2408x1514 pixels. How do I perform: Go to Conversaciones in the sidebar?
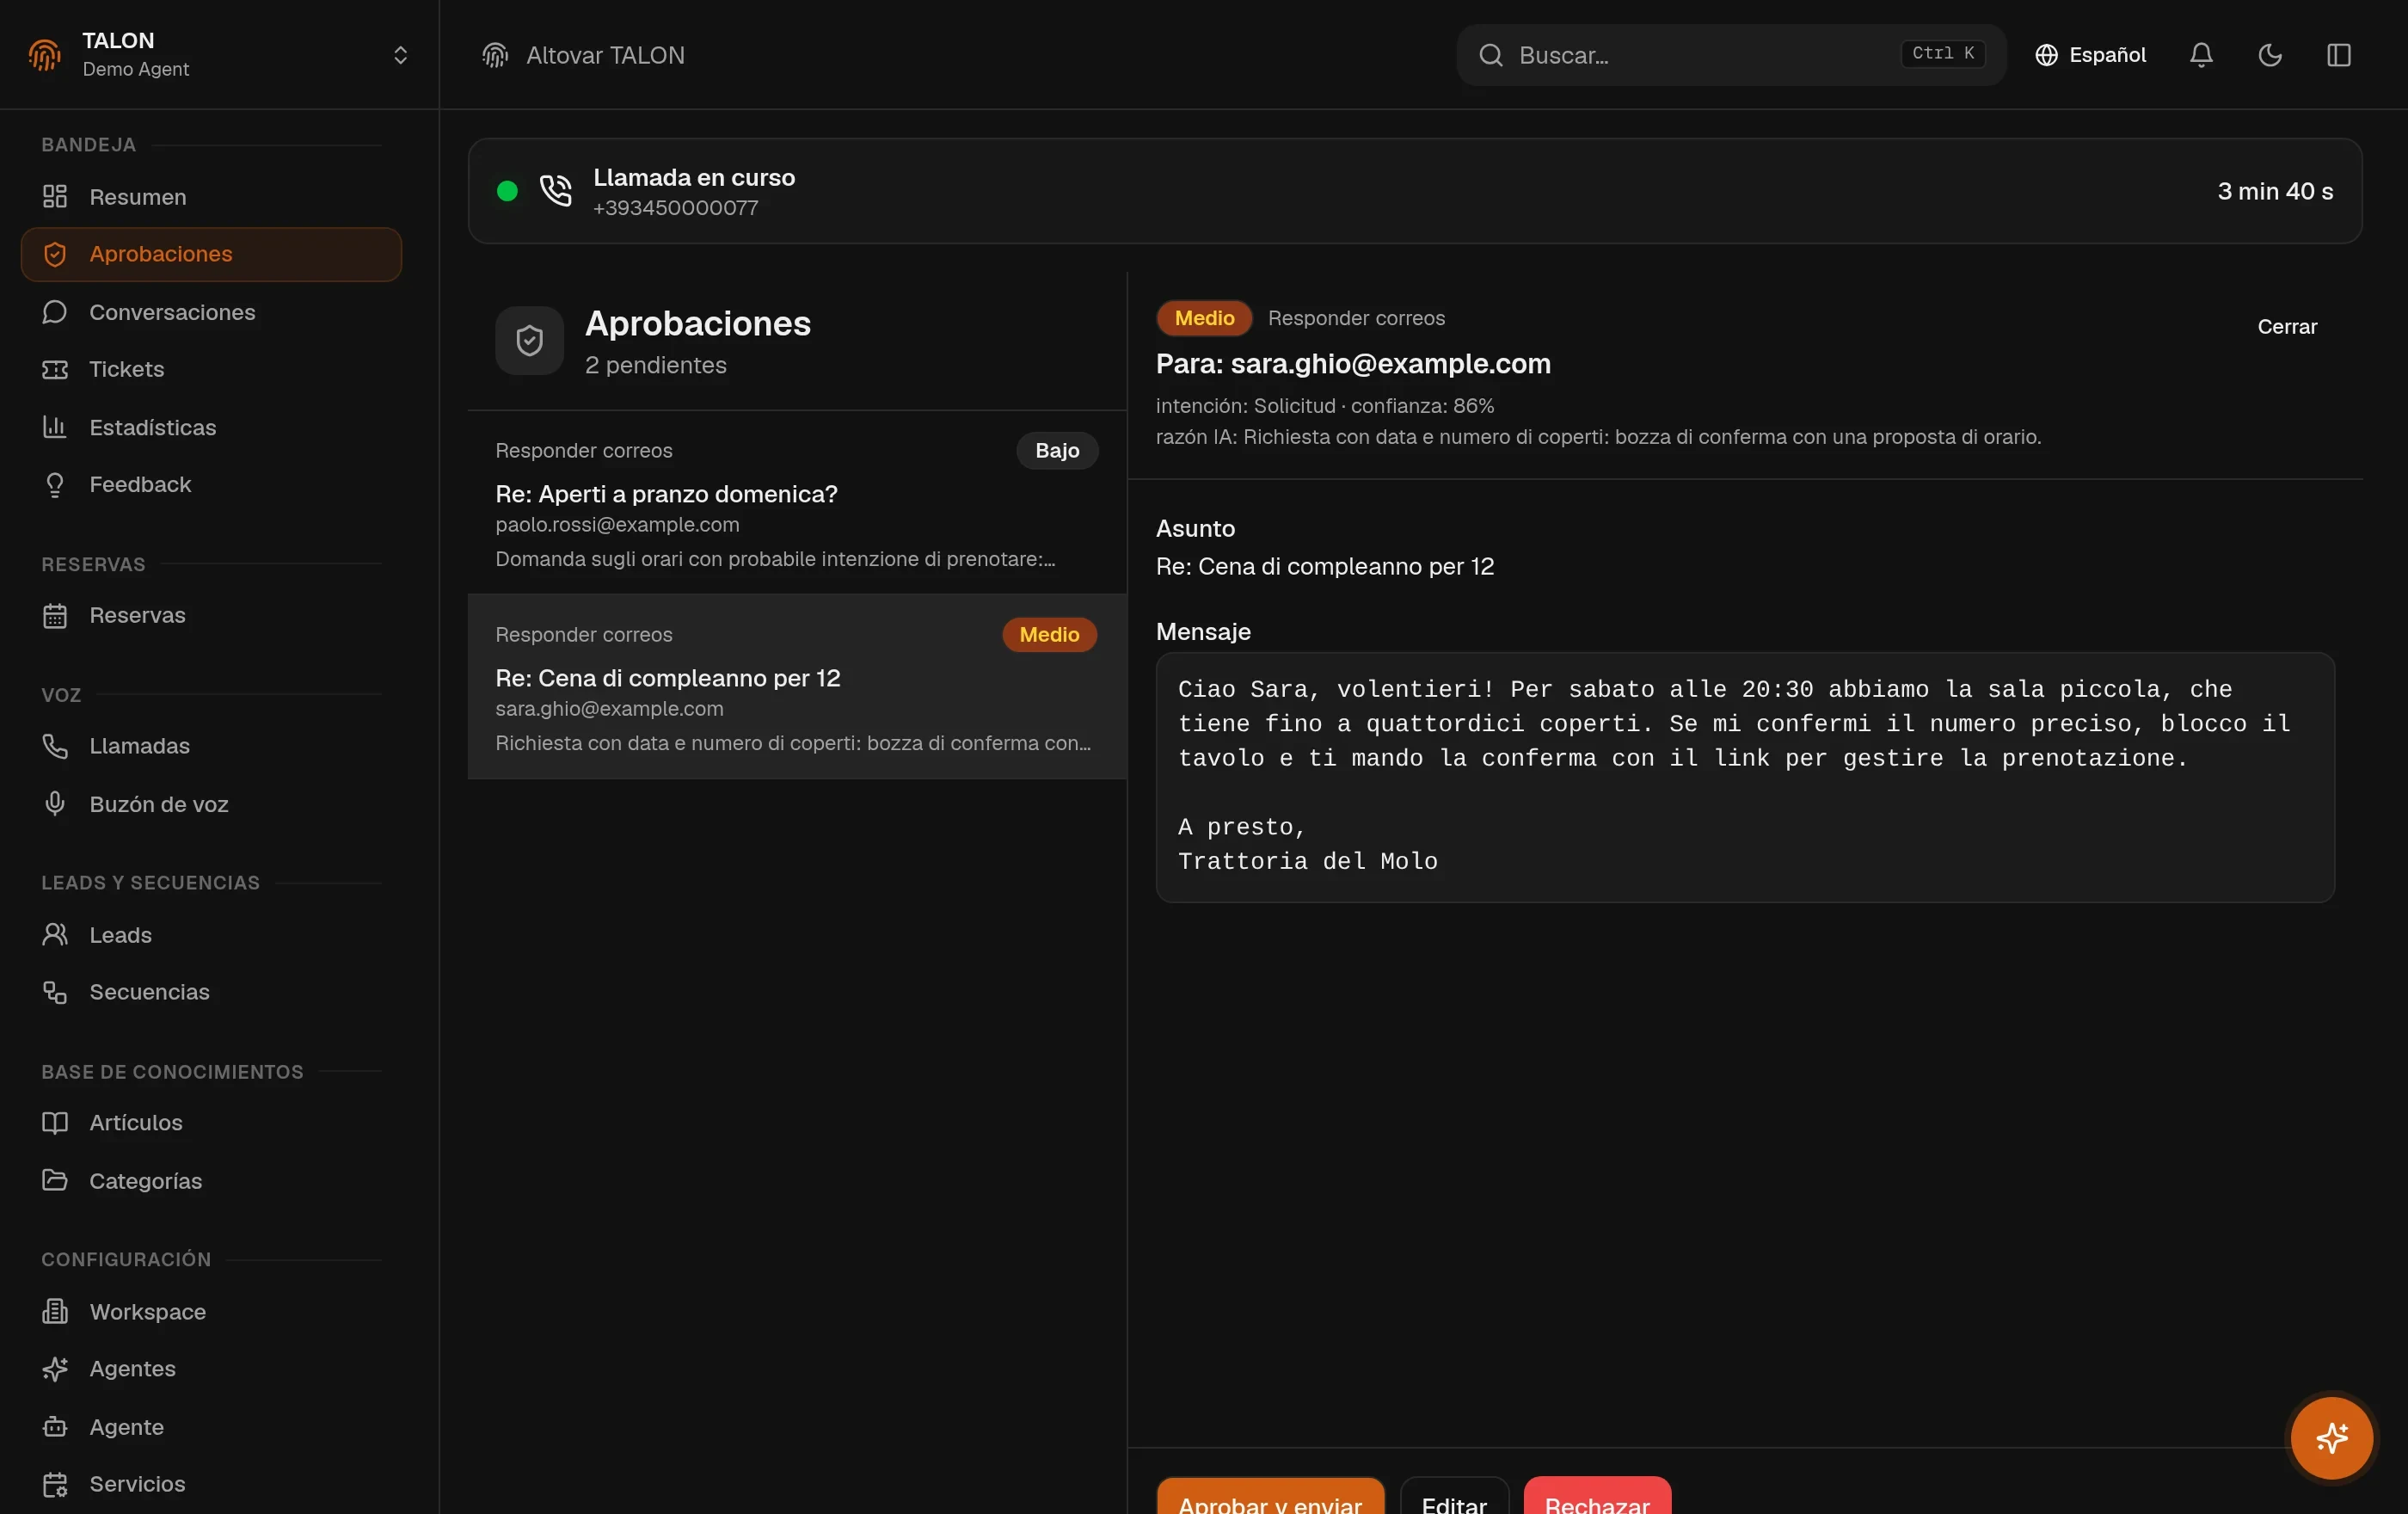211,312
